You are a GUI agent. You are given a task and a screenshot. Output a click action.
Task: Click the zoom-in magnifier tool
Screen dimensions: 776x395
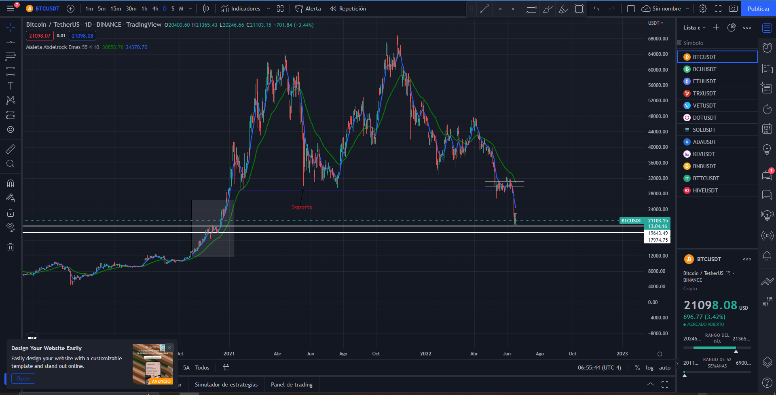tap(11, 164)
